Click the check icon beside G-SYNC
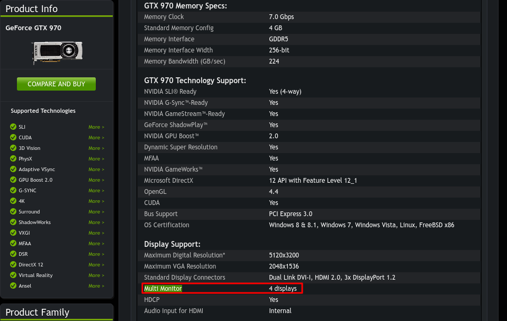507x321 pixels. [x=13, y=190]
